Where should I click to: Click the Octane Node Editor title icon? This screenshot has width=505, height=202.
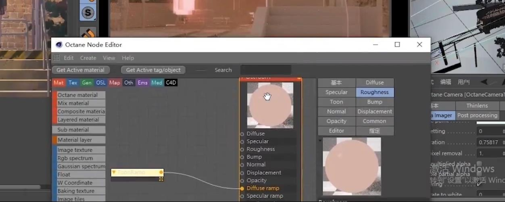coord(59,45)
